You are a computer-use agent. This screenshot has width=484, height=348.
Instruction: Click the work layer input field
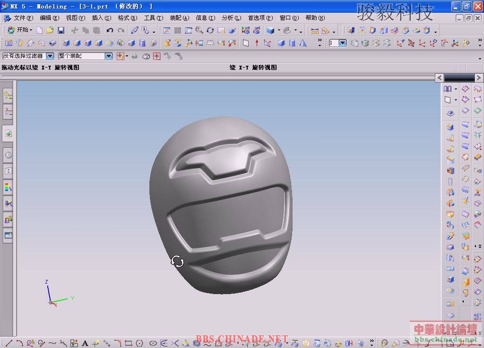(x=334, y=43)
